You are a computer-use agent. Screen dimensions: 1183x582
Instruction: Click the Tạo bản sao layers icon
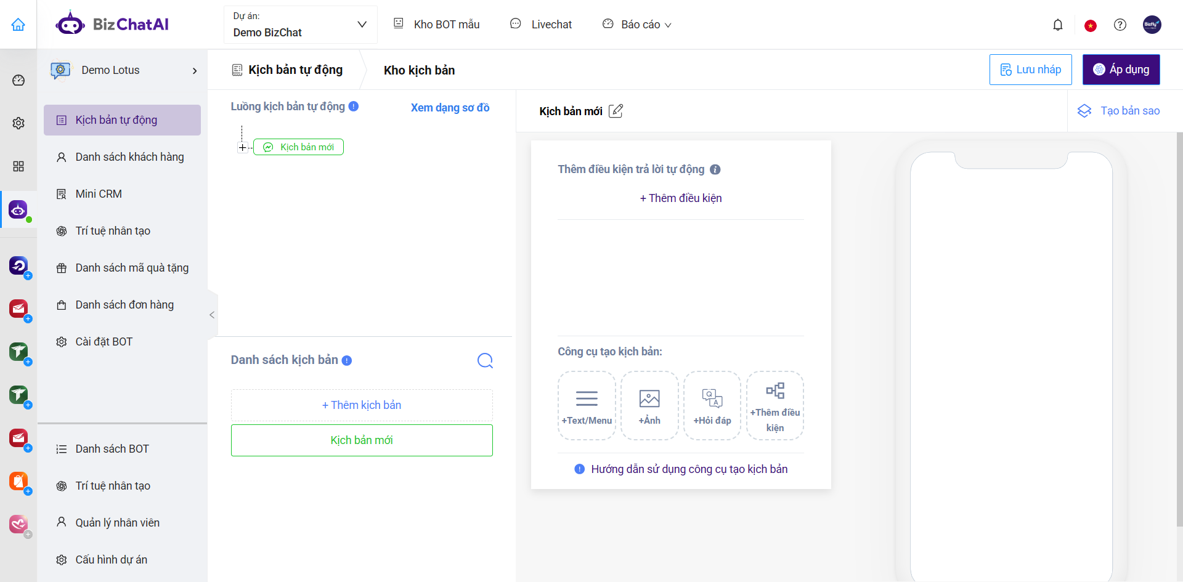pyautogui.click(x=1084, y=111)
